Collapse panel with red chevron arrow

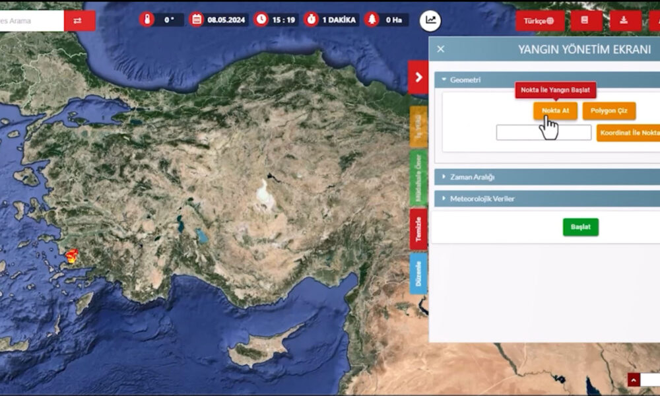418,78
